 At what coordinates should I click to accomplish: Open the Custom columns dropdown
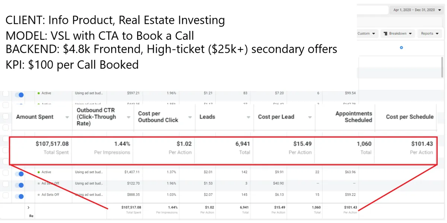pos(367,33)
